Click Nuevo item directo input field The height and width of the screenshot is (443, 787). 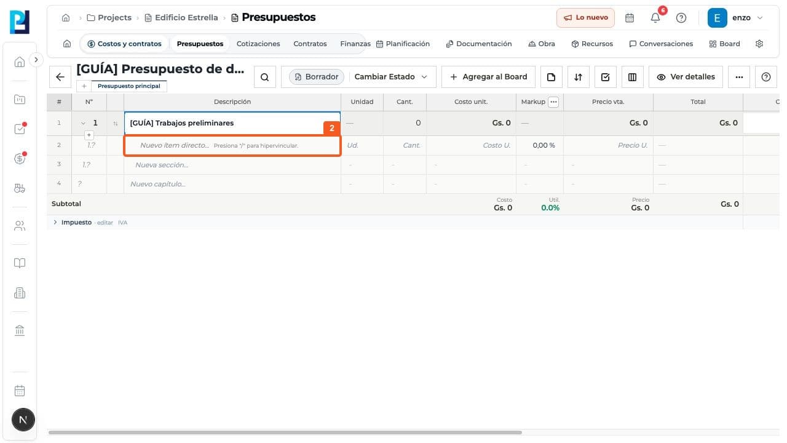[232, 146]
